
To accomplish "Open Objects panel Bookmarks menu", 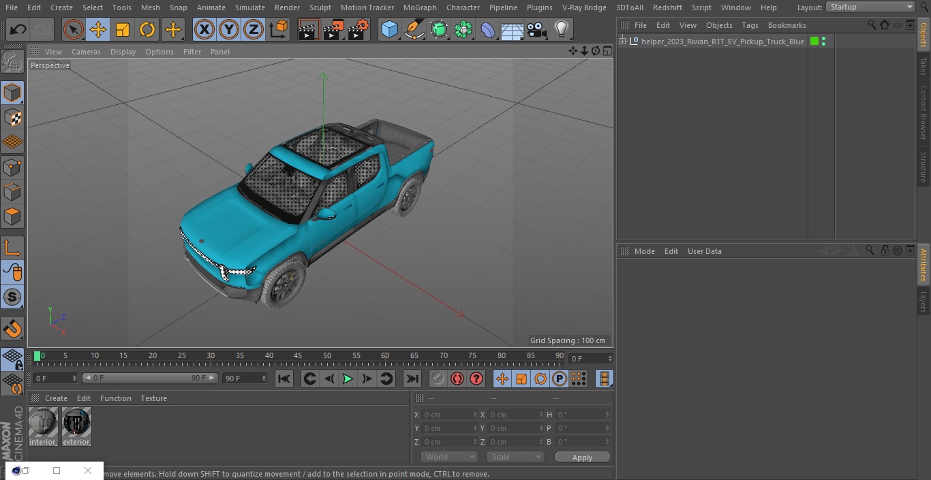I will [787, 25].
